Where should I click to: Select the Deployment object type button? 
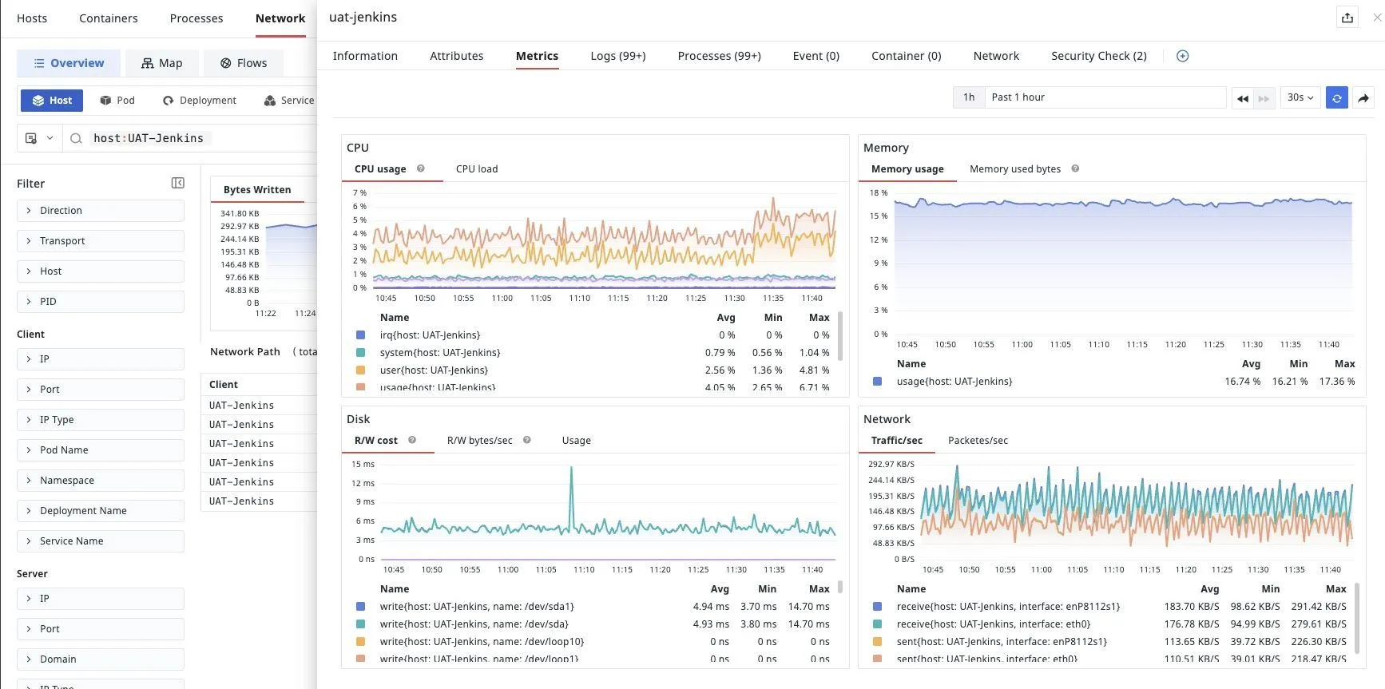(200, 101)
